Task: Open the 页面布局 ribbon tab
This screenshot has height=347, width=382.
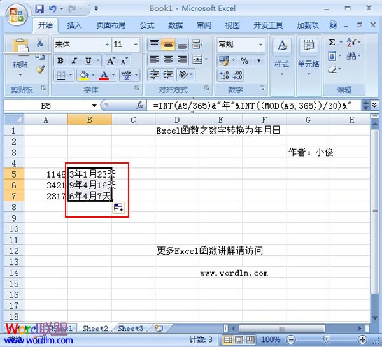Action: click(111, 25)
